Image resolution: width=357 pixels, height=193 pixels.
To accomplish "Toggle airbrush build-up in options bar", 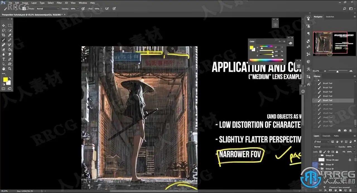I will pyautogui.click(x=107, y=9).
